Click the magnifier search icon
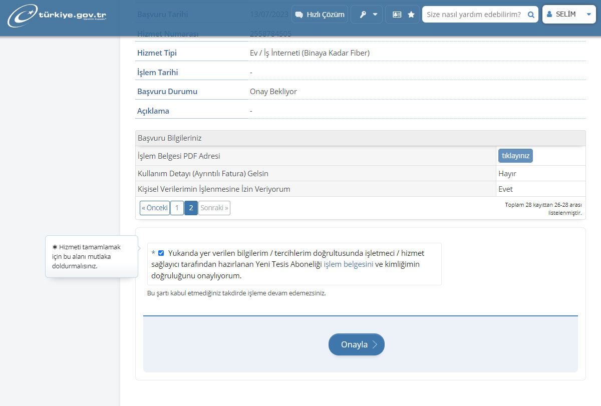601x406 pixels. point(531,15)
